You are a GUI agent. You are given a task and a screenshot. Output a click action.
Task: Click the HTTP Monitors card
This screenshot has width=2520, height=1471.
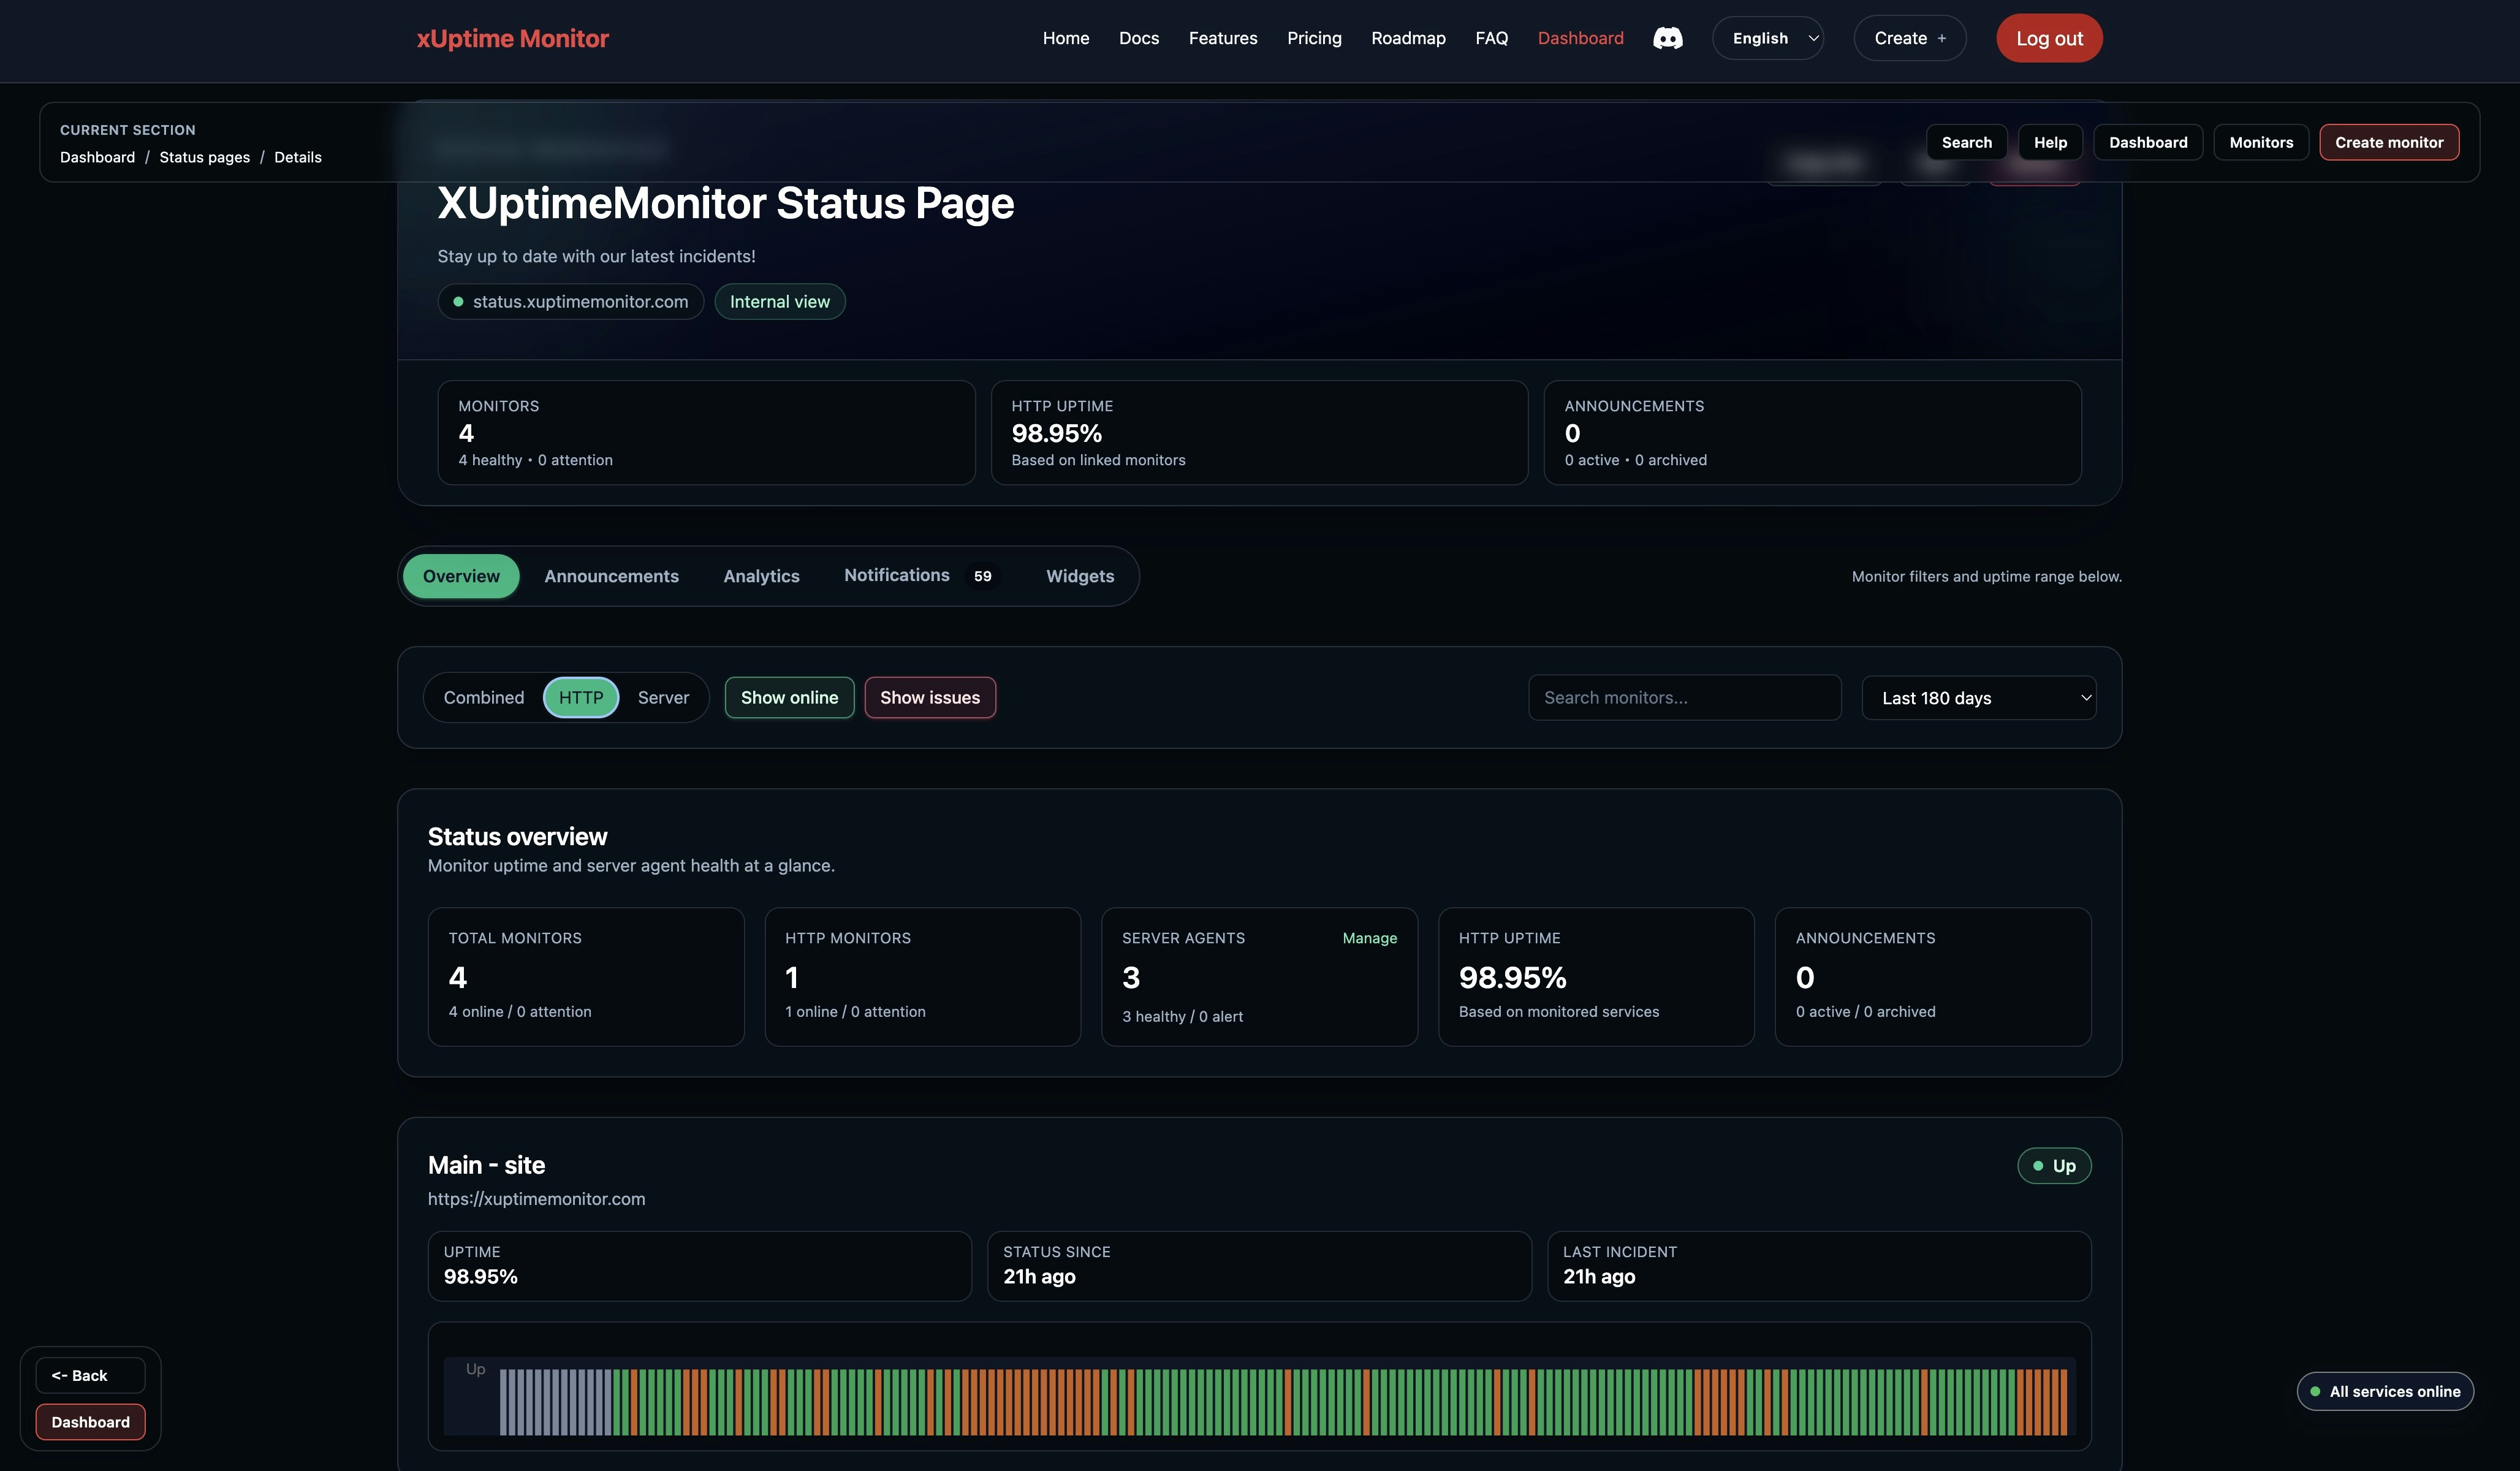pos(922,977)
